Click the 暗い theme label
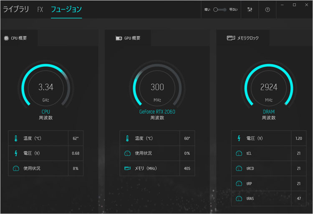Screen dimensions: 313x214 (x=207, y=10)
